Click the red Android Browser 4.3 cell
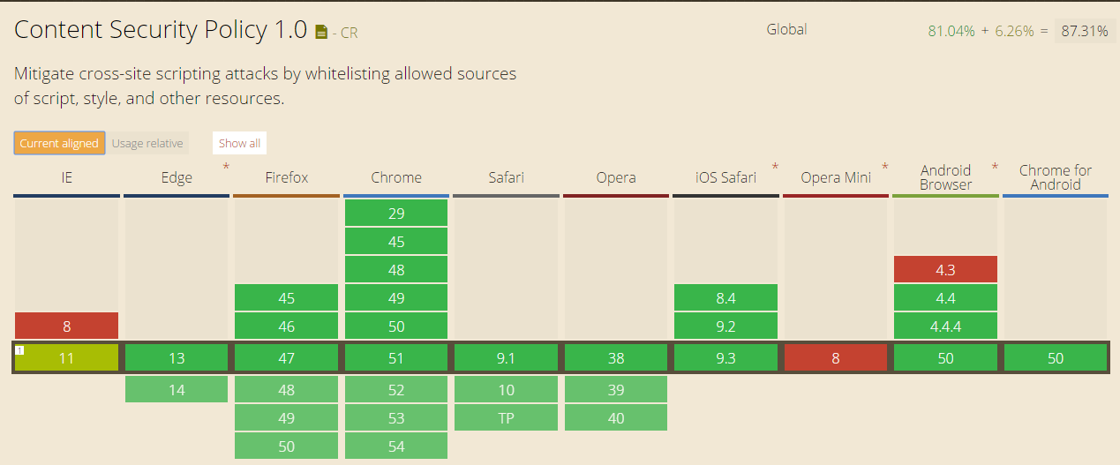The height and width of the screenshot is (465, 1120). tap(945, 270)
